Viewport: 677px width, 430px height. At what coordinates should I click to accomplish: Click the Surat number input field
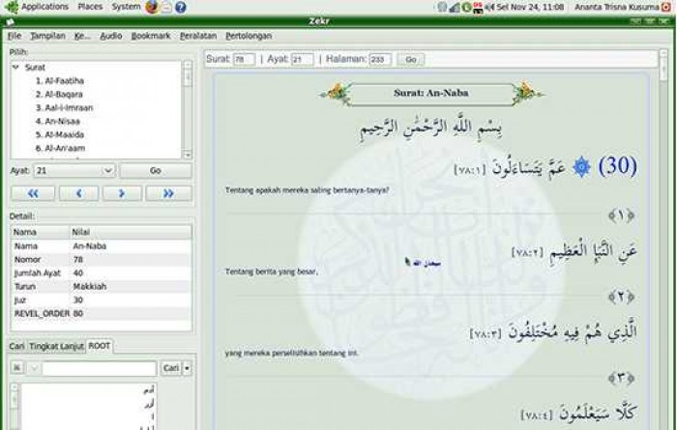coord(244,60)
